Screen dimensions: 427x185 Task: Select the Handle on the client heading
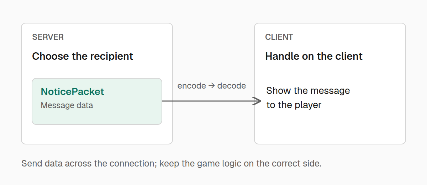click(x=314, y=56)
